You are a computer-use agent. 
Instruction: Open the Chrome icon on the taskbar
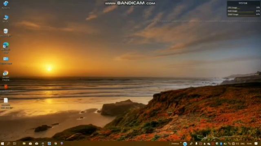coord(55,144)
